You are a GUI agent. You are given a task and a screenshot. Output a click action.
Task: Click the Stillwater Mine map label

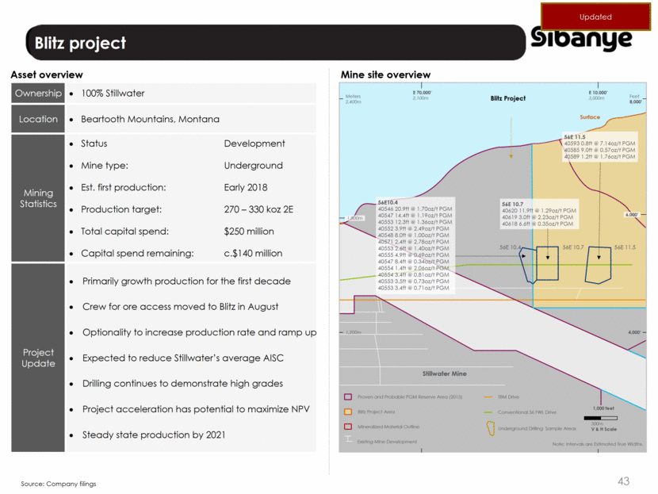444,373
